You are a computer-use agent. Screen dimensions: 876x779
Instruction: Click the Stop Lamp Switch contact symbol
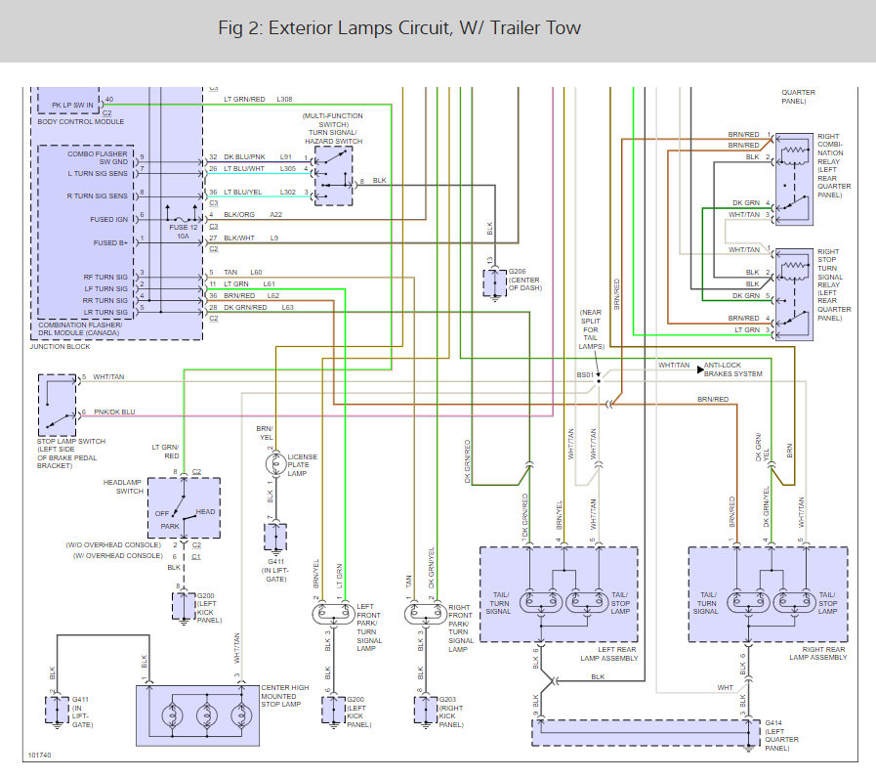57,406
